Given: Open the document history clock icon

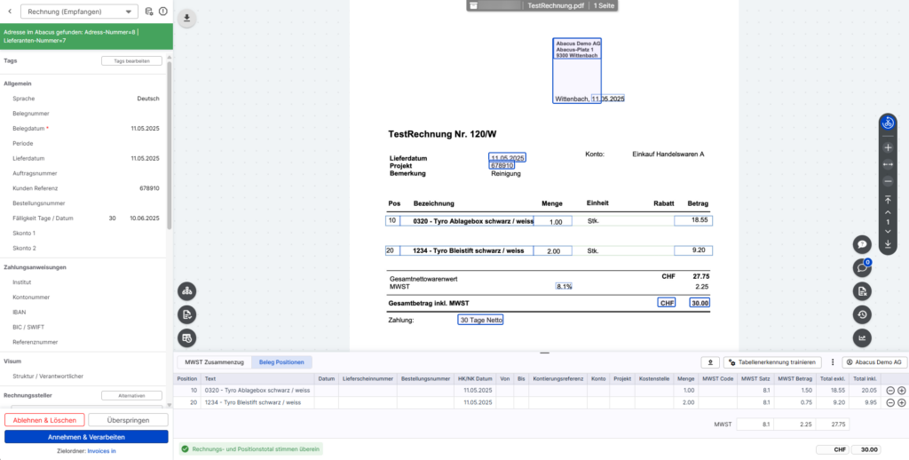Looking at the screenshot, I should coord(861,314).
